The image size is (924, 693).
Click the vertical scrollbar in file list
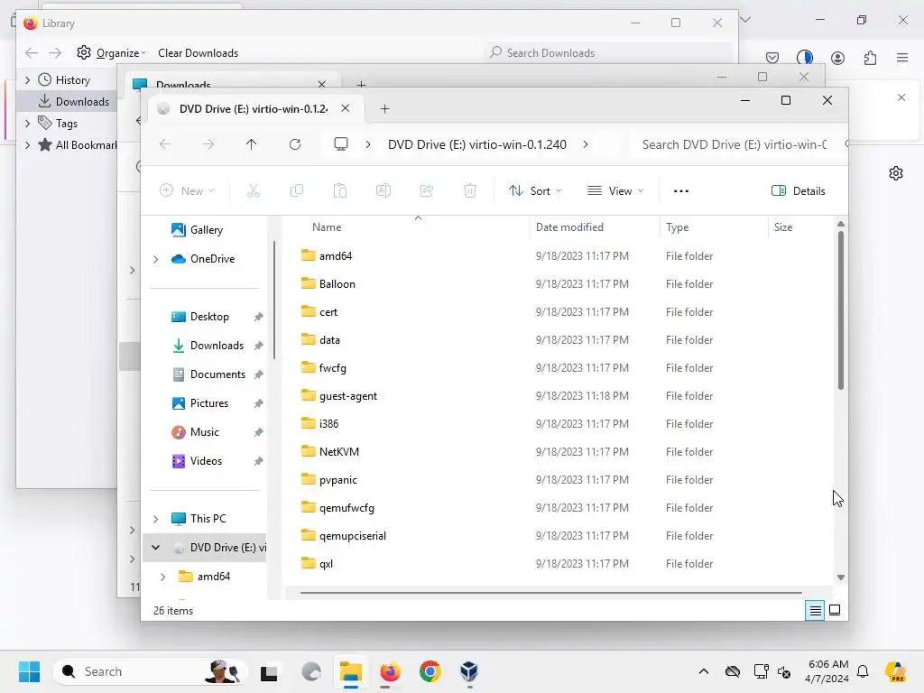841,310
